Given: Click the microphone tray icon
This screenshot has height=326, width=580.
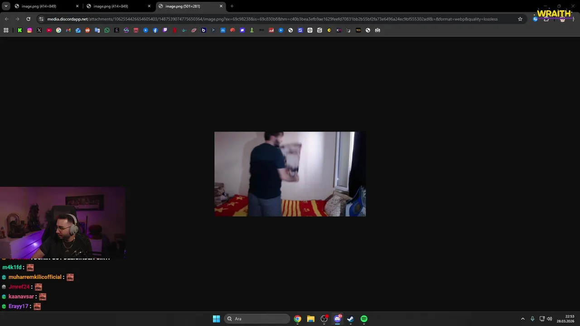Looking at the screenshot, I should [x=532, y=319].
